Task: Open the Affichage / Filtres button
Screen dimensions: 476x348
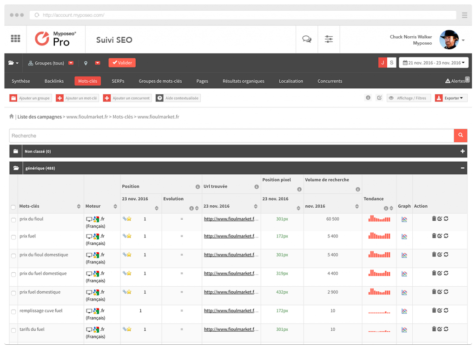Action: point(409,98)
